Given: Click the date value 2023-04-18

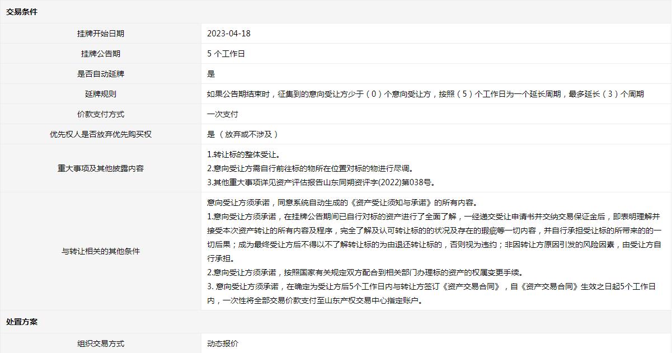Looking at the screenshot, I should coord(229,34).
